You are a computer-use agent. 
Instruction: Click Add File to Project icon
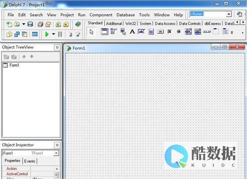[58, 24]
